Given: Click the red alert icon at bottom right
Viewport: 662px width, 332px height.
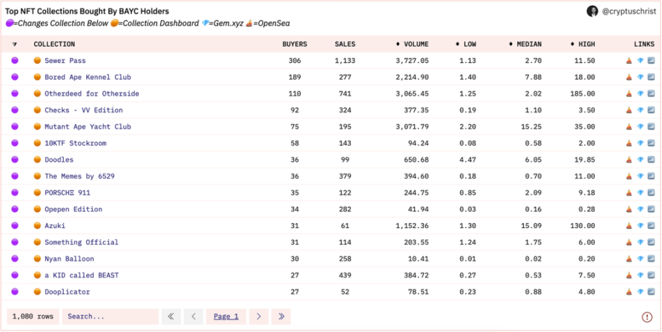Looking at the screenshot, I should pyautogui.click(x=647, y=317).
